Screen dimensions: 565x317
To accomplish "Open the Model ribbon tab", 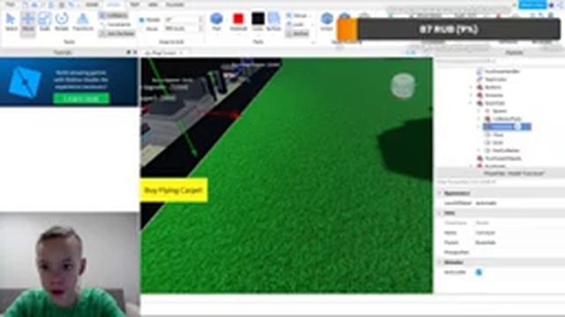I will (x=114, y=4).
